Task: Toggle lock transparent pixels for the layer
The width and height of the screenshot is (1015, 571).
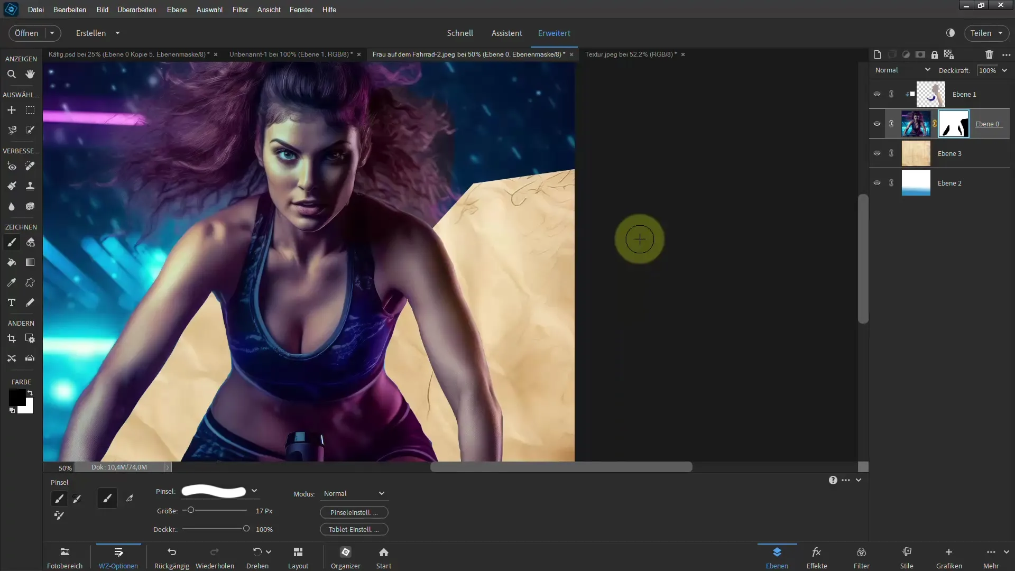Action: pyautogui.click(x=949, y=54)
